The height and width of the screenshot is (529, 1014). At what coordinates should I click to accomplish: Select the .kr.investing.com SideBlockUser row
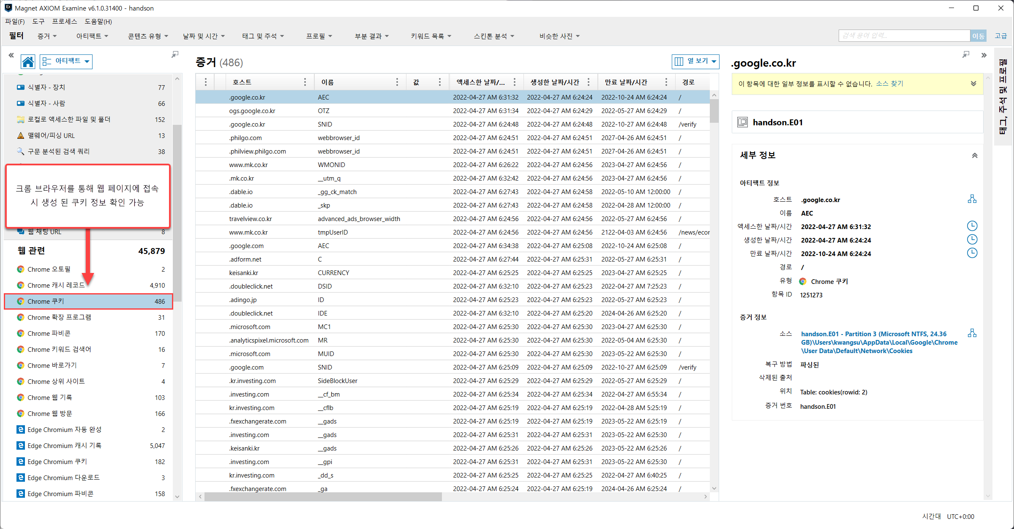click(x=452, y=381)
